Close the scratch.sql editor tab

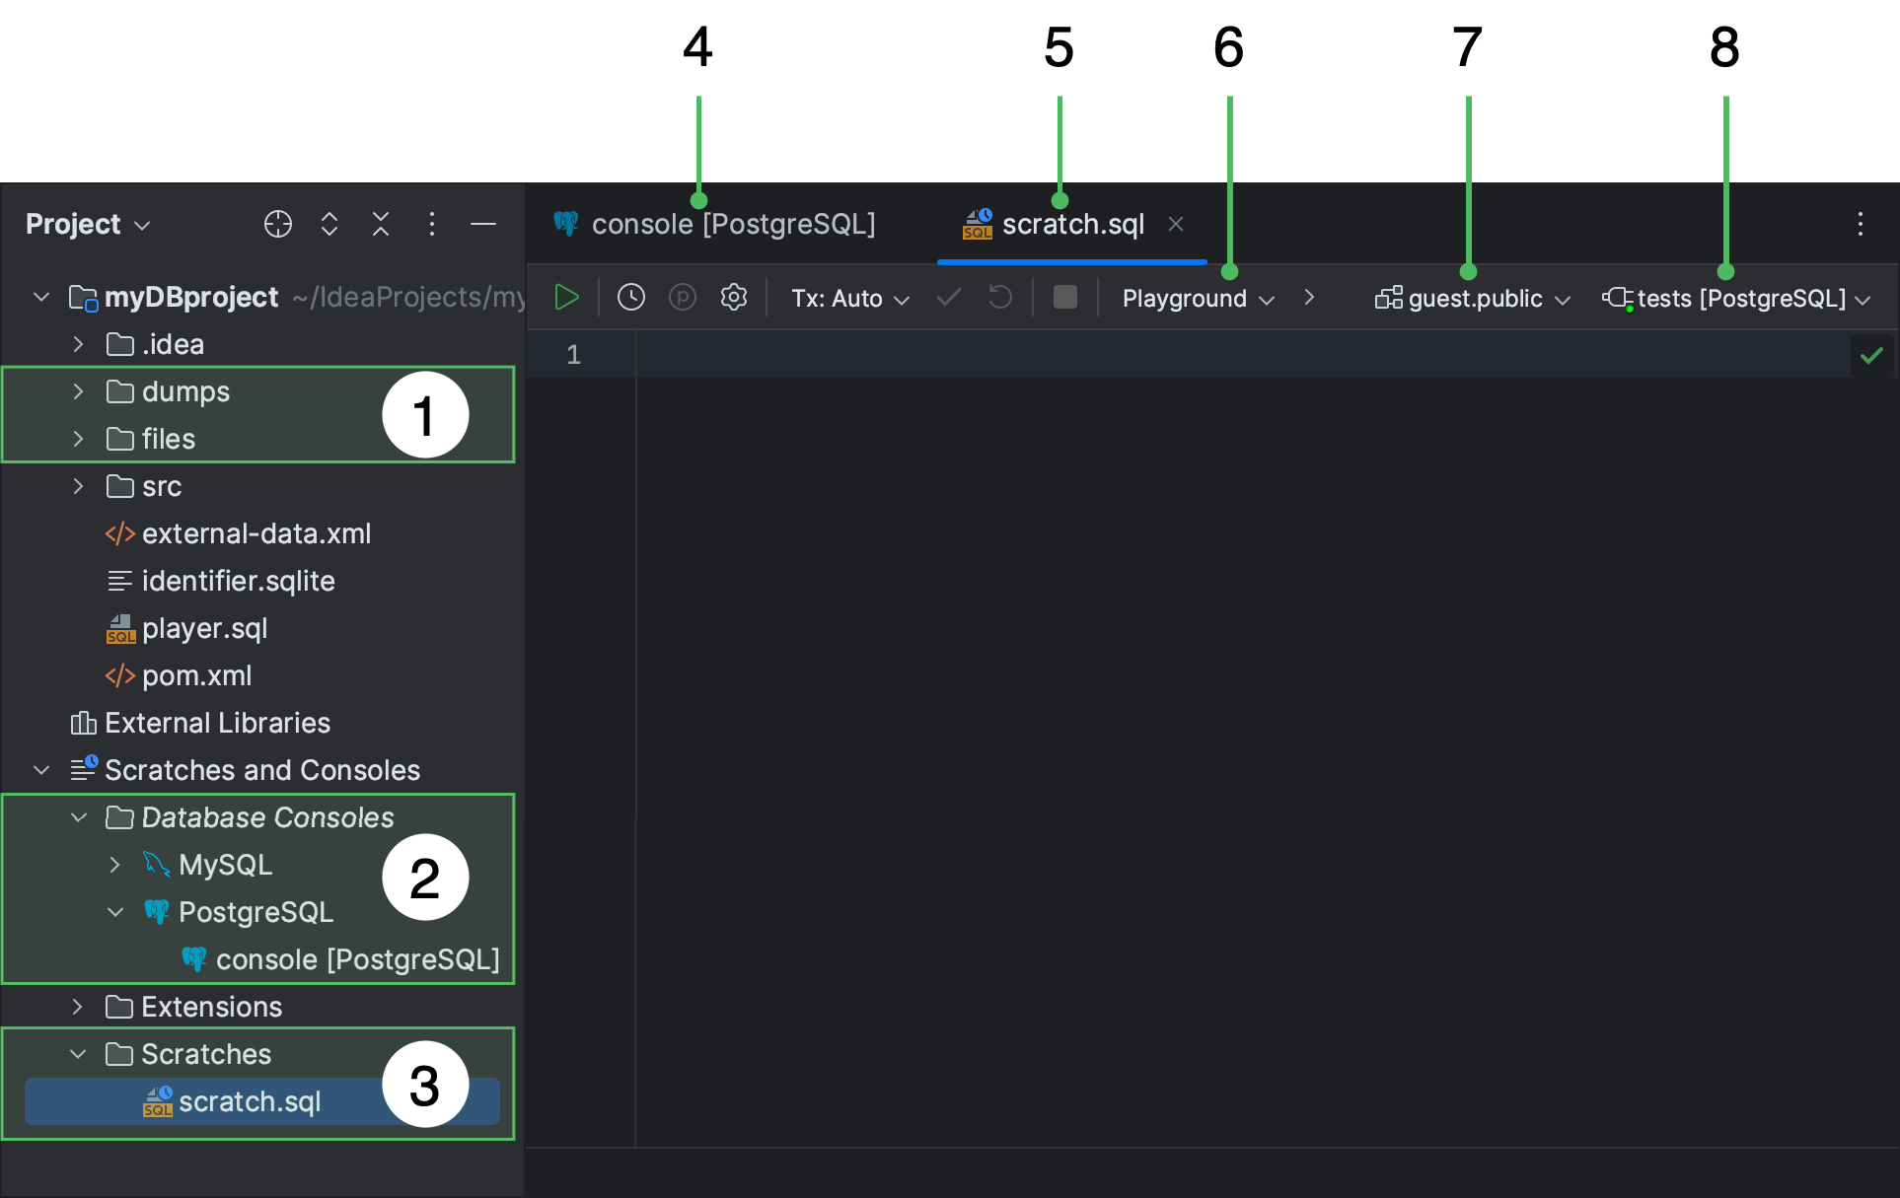coord(1176,224)
